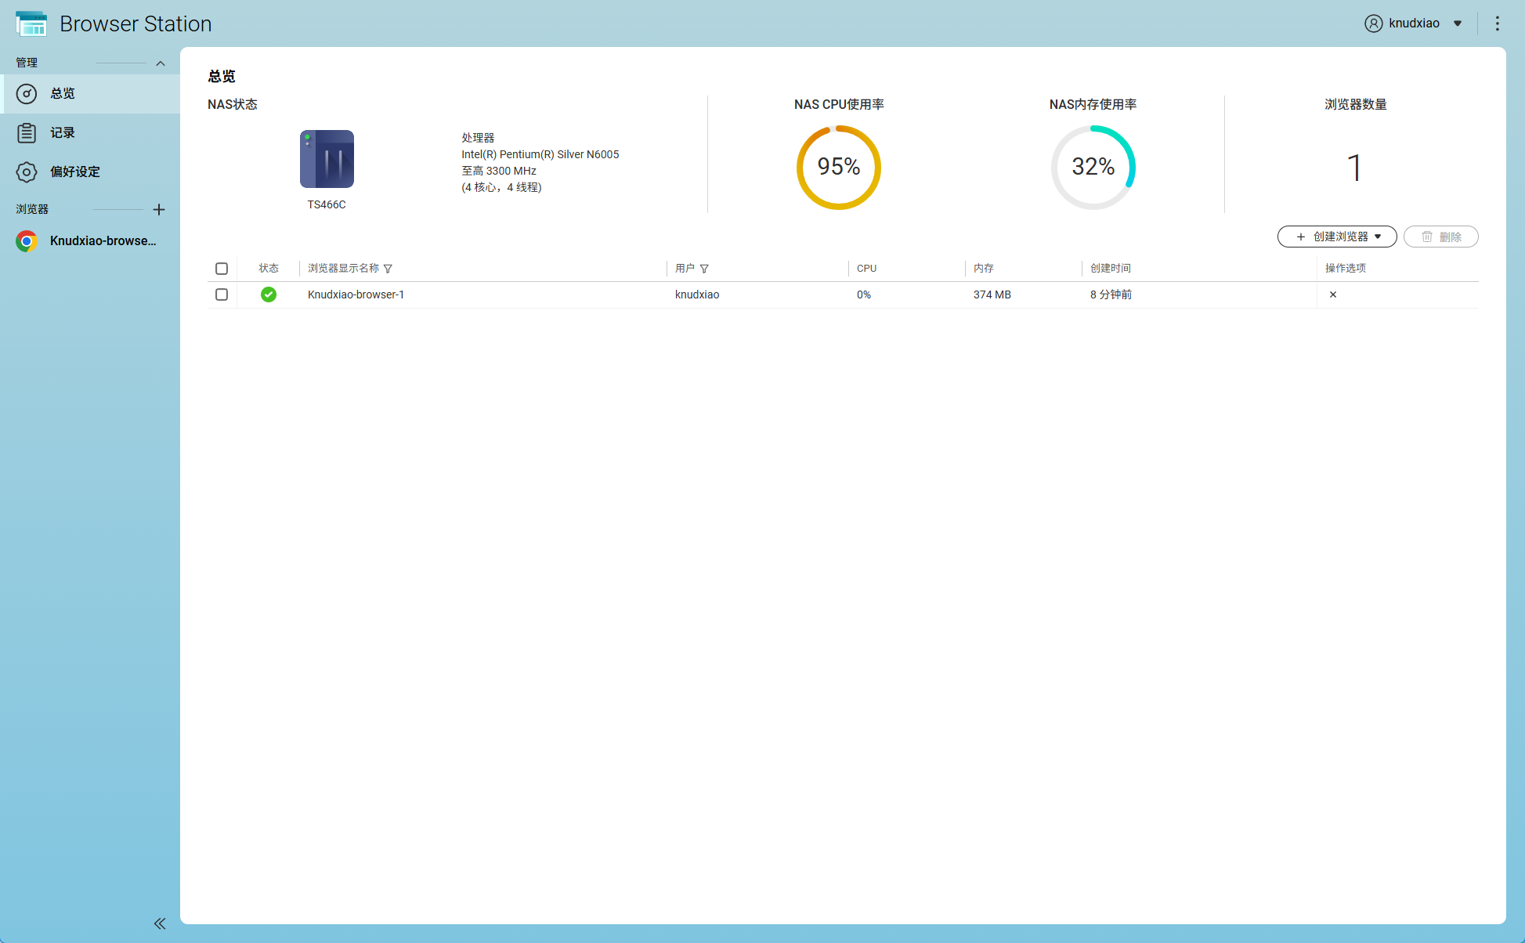Image resolution: width=1525 pixels, height=943 pixels.
Task: Click the filter icon beside 浏览器显示名称
Action: tap(388, 269)
